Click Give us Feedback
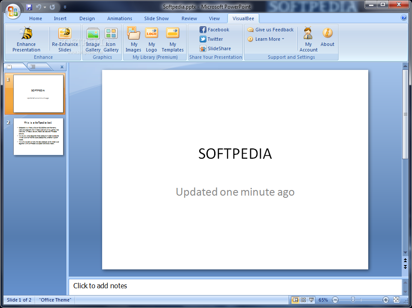This screenshot has height=308, width=412. coord(270,30)
